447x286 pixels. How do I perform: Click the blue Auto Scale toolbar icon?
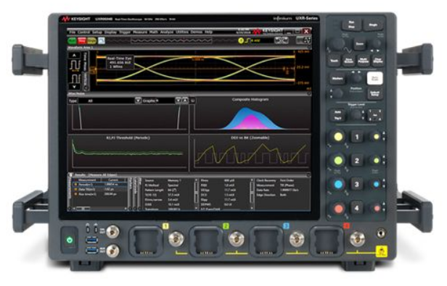(102, 41)
